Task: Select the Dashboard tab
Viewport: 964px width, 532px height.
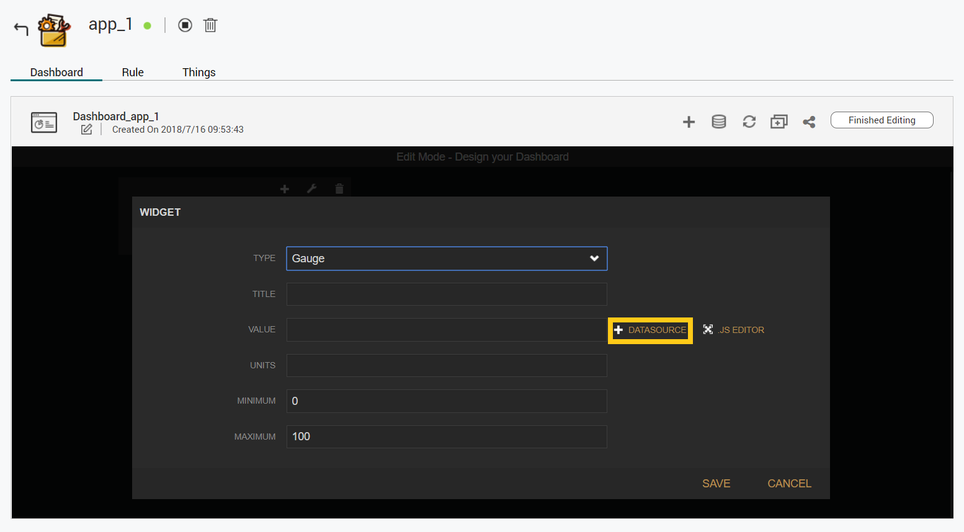Action: 56,73
